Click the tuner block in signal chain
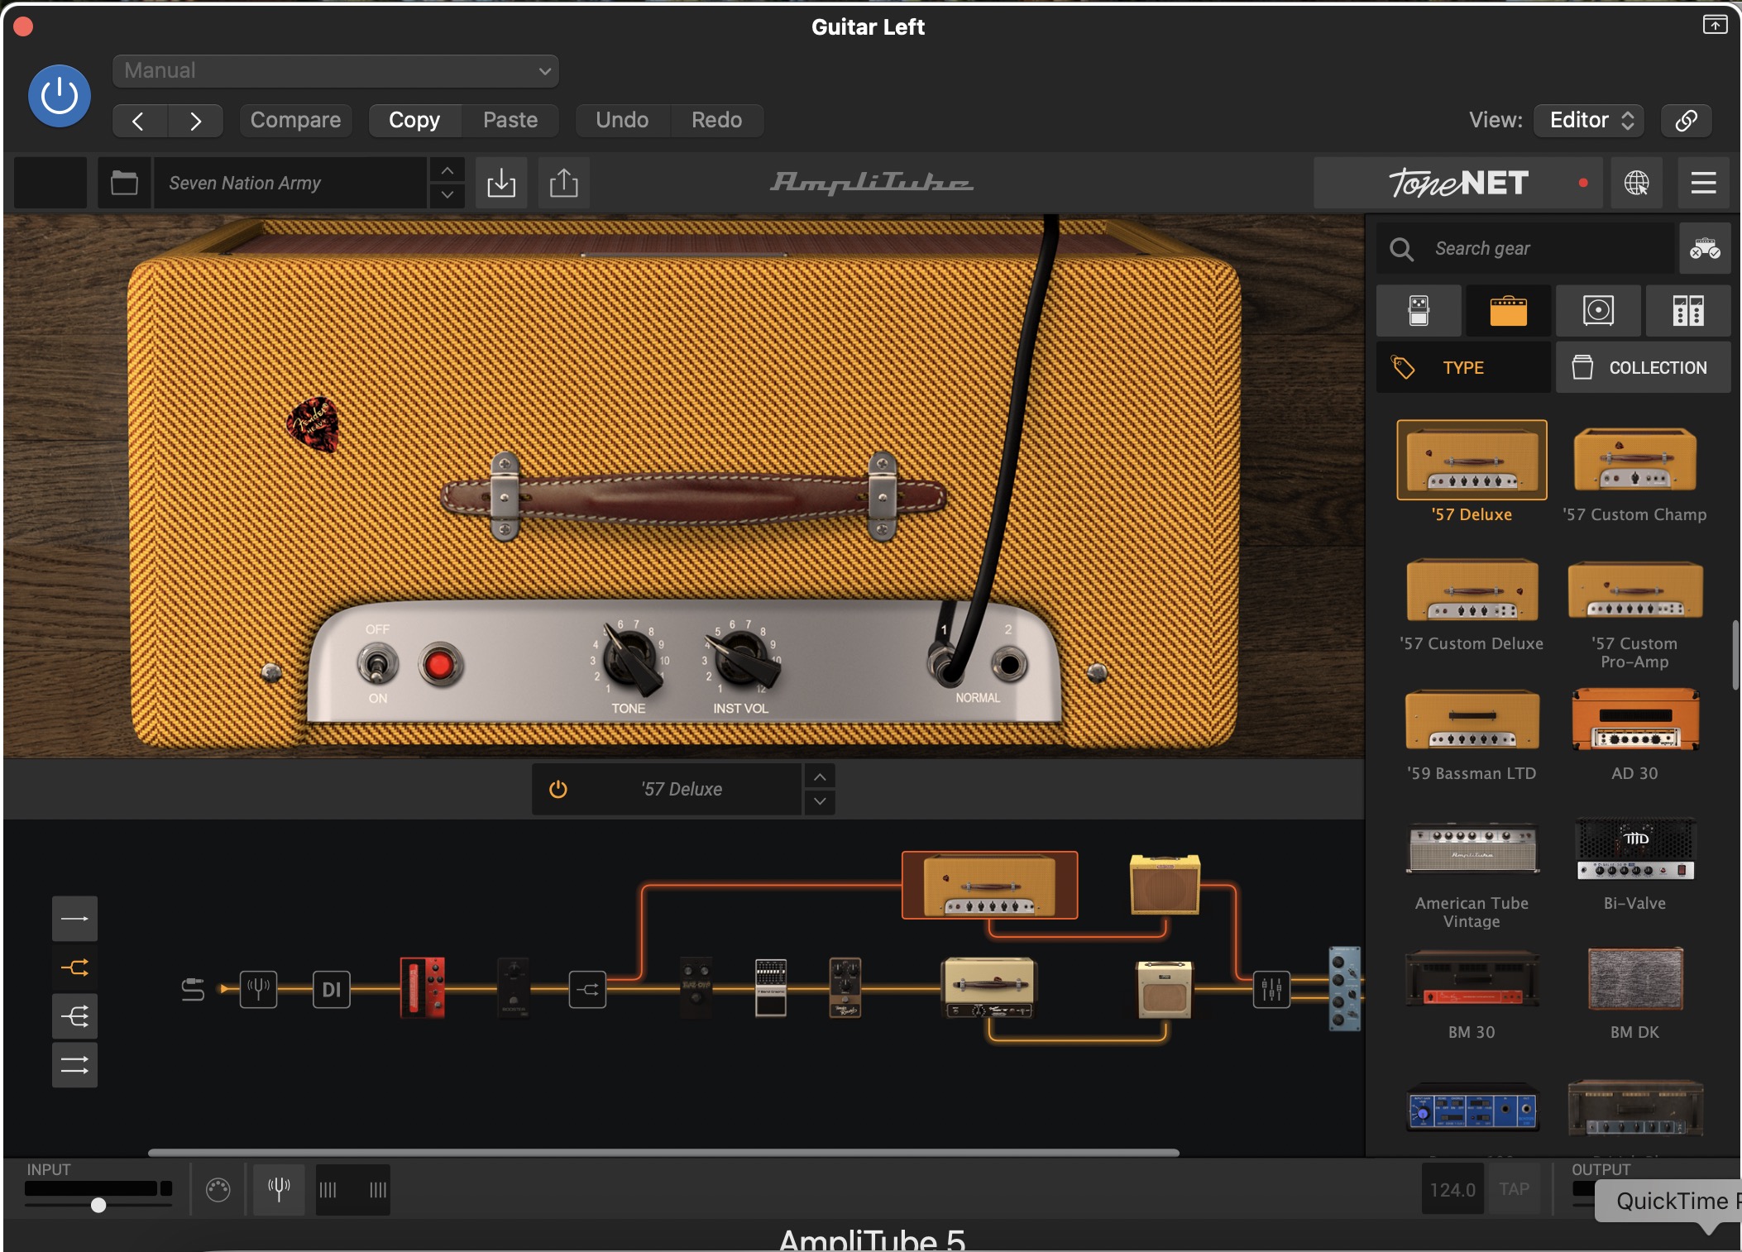The width and height of the screenshot is (1742, 1252). pos(258,989)
